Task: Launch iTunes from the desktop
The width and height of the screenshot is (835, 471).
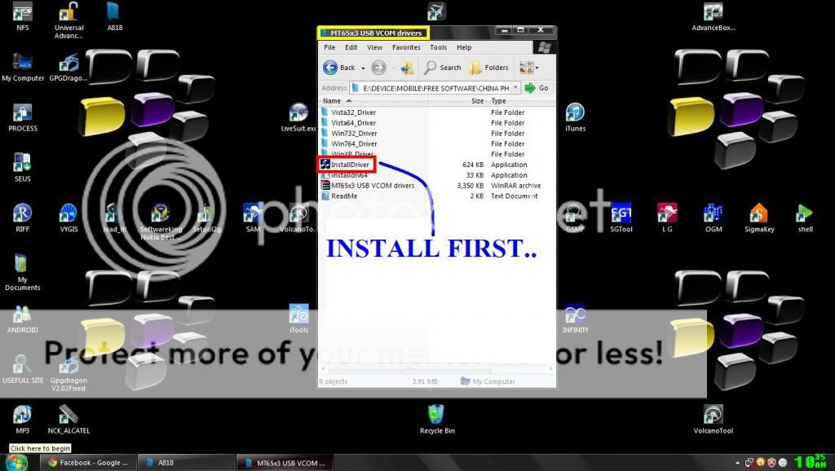Action: pyautogui.click(x=575, y=117)
